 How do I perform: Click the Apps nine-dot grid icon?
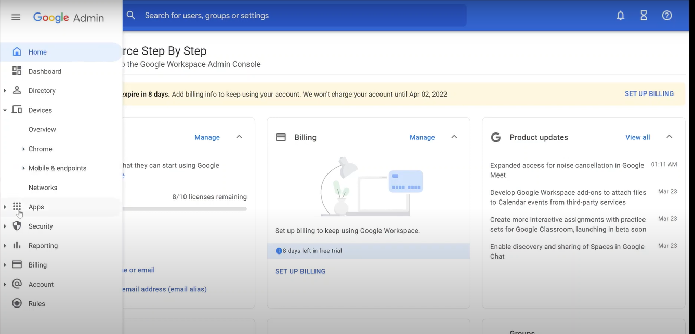17,206
